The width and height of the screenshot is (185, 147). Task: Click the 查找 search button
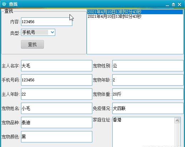32,44
